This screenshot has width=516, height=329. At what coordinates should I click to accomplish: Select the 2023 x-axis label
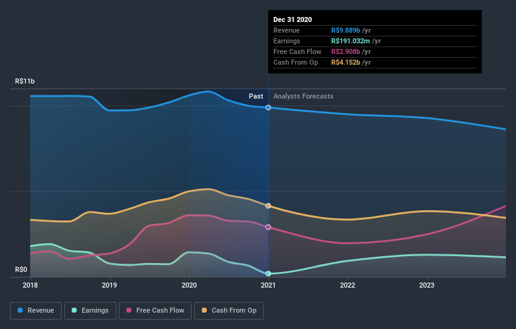427,285
